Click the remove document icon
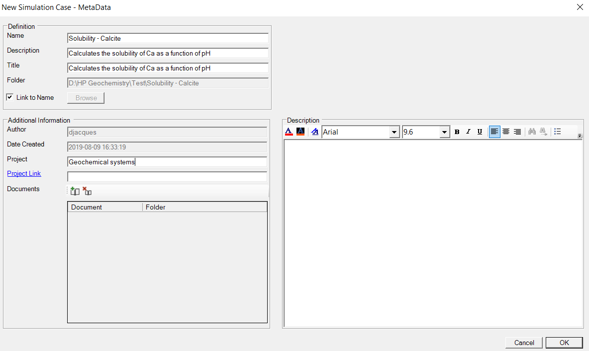This screenshot has width=589, height=351. click(x=87, y=191)
